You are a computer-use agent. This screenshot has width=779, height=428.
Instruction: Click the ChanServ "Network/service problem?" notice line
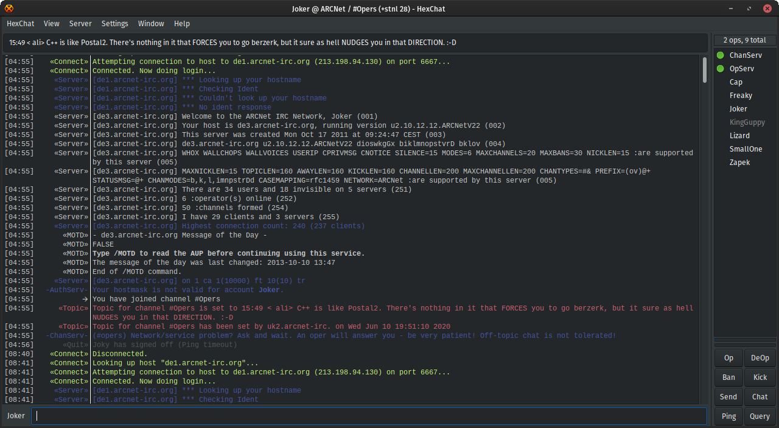click(x=354, y=335)
